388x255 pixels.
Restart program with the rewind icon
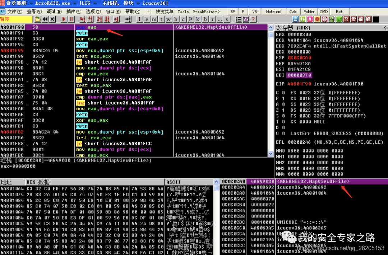45,19
